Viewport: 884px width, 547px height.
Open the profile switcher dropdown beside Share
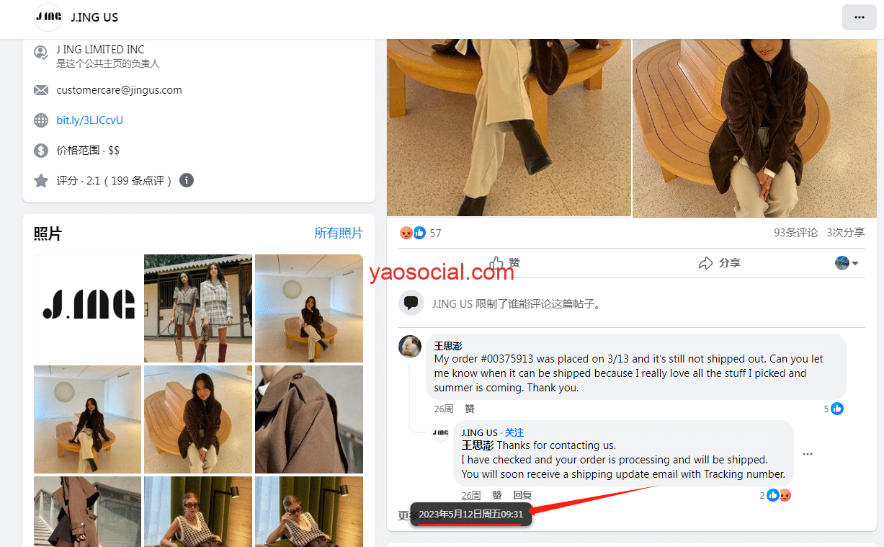(x=847, y=263)
